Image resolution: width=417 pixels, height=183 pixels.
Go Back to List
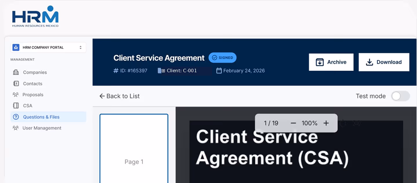pyautogui.click(x=119, y=96)
